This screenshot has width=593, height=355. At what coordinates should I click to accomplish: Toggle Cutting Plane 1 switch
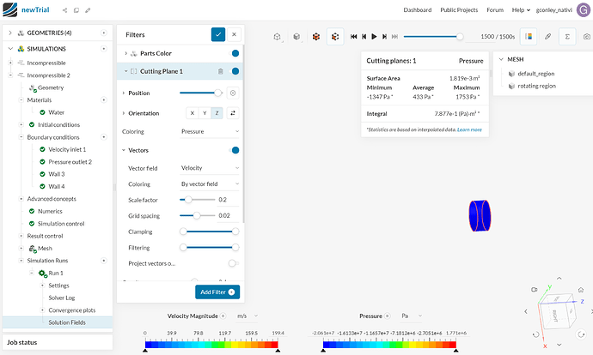[x=235, y=71]
